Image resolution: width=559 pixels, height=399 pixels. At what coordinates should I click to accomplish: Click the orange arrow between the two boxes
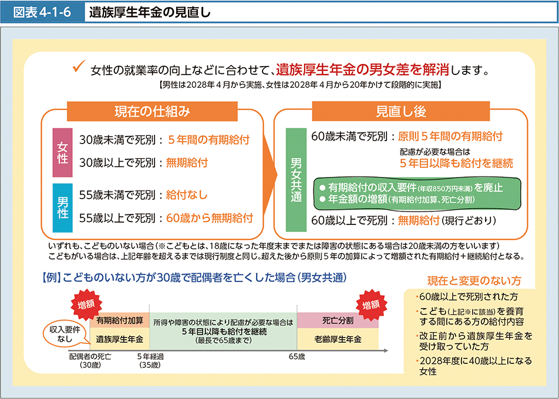click(x=270, y=174)
